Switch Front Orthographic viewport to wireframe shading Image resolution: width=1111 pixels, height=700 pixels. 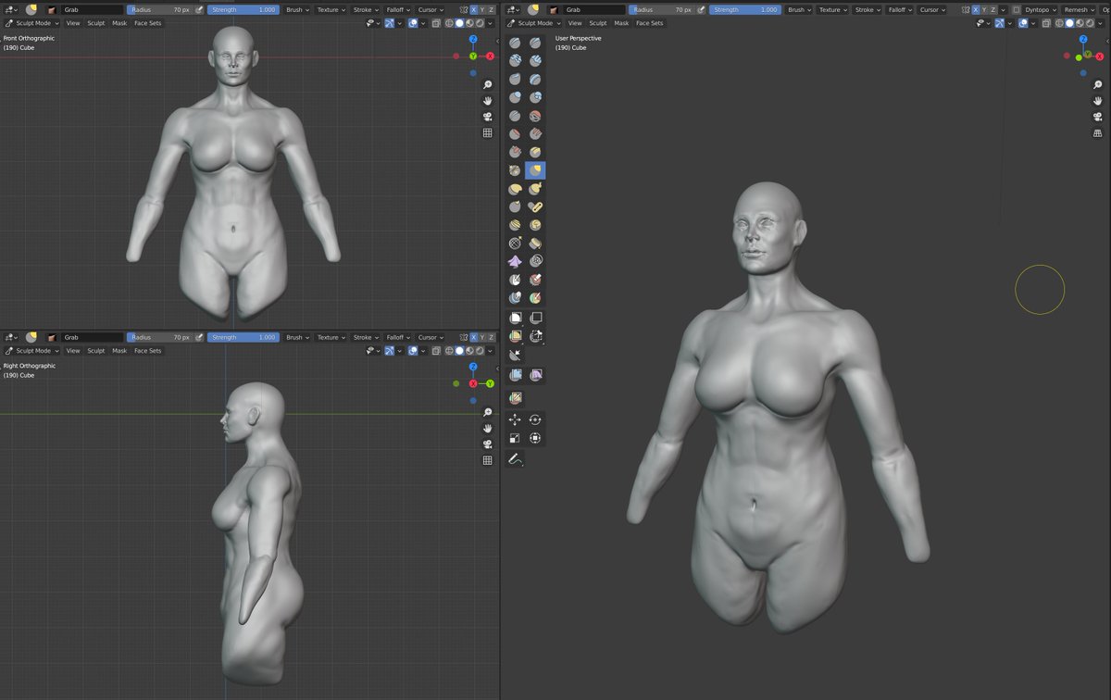(x=449, y=23)
